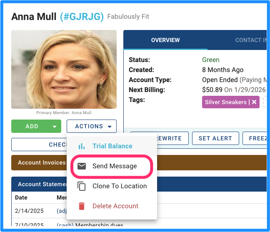Expand the Account Invoices section header
The image size is (270, 232).
[40, 162]
